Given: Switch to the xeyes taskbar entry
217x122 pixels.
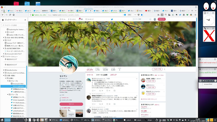Looking at the screenshot, I should [138, 120].
